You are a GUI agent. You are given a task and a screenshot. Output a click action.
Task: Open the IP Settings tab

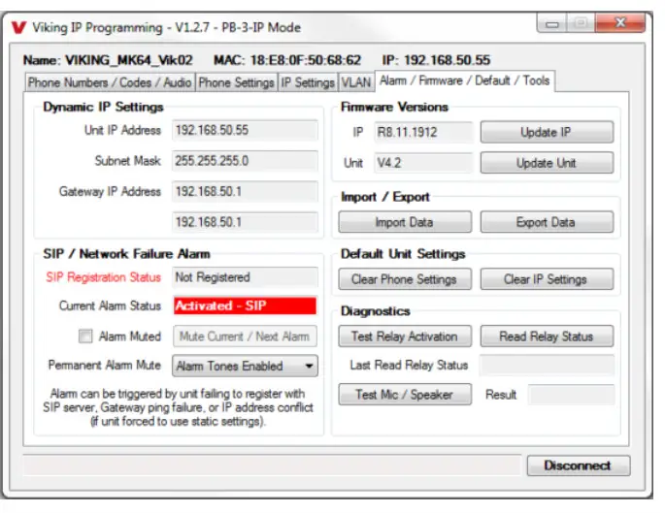pos(308,82)
